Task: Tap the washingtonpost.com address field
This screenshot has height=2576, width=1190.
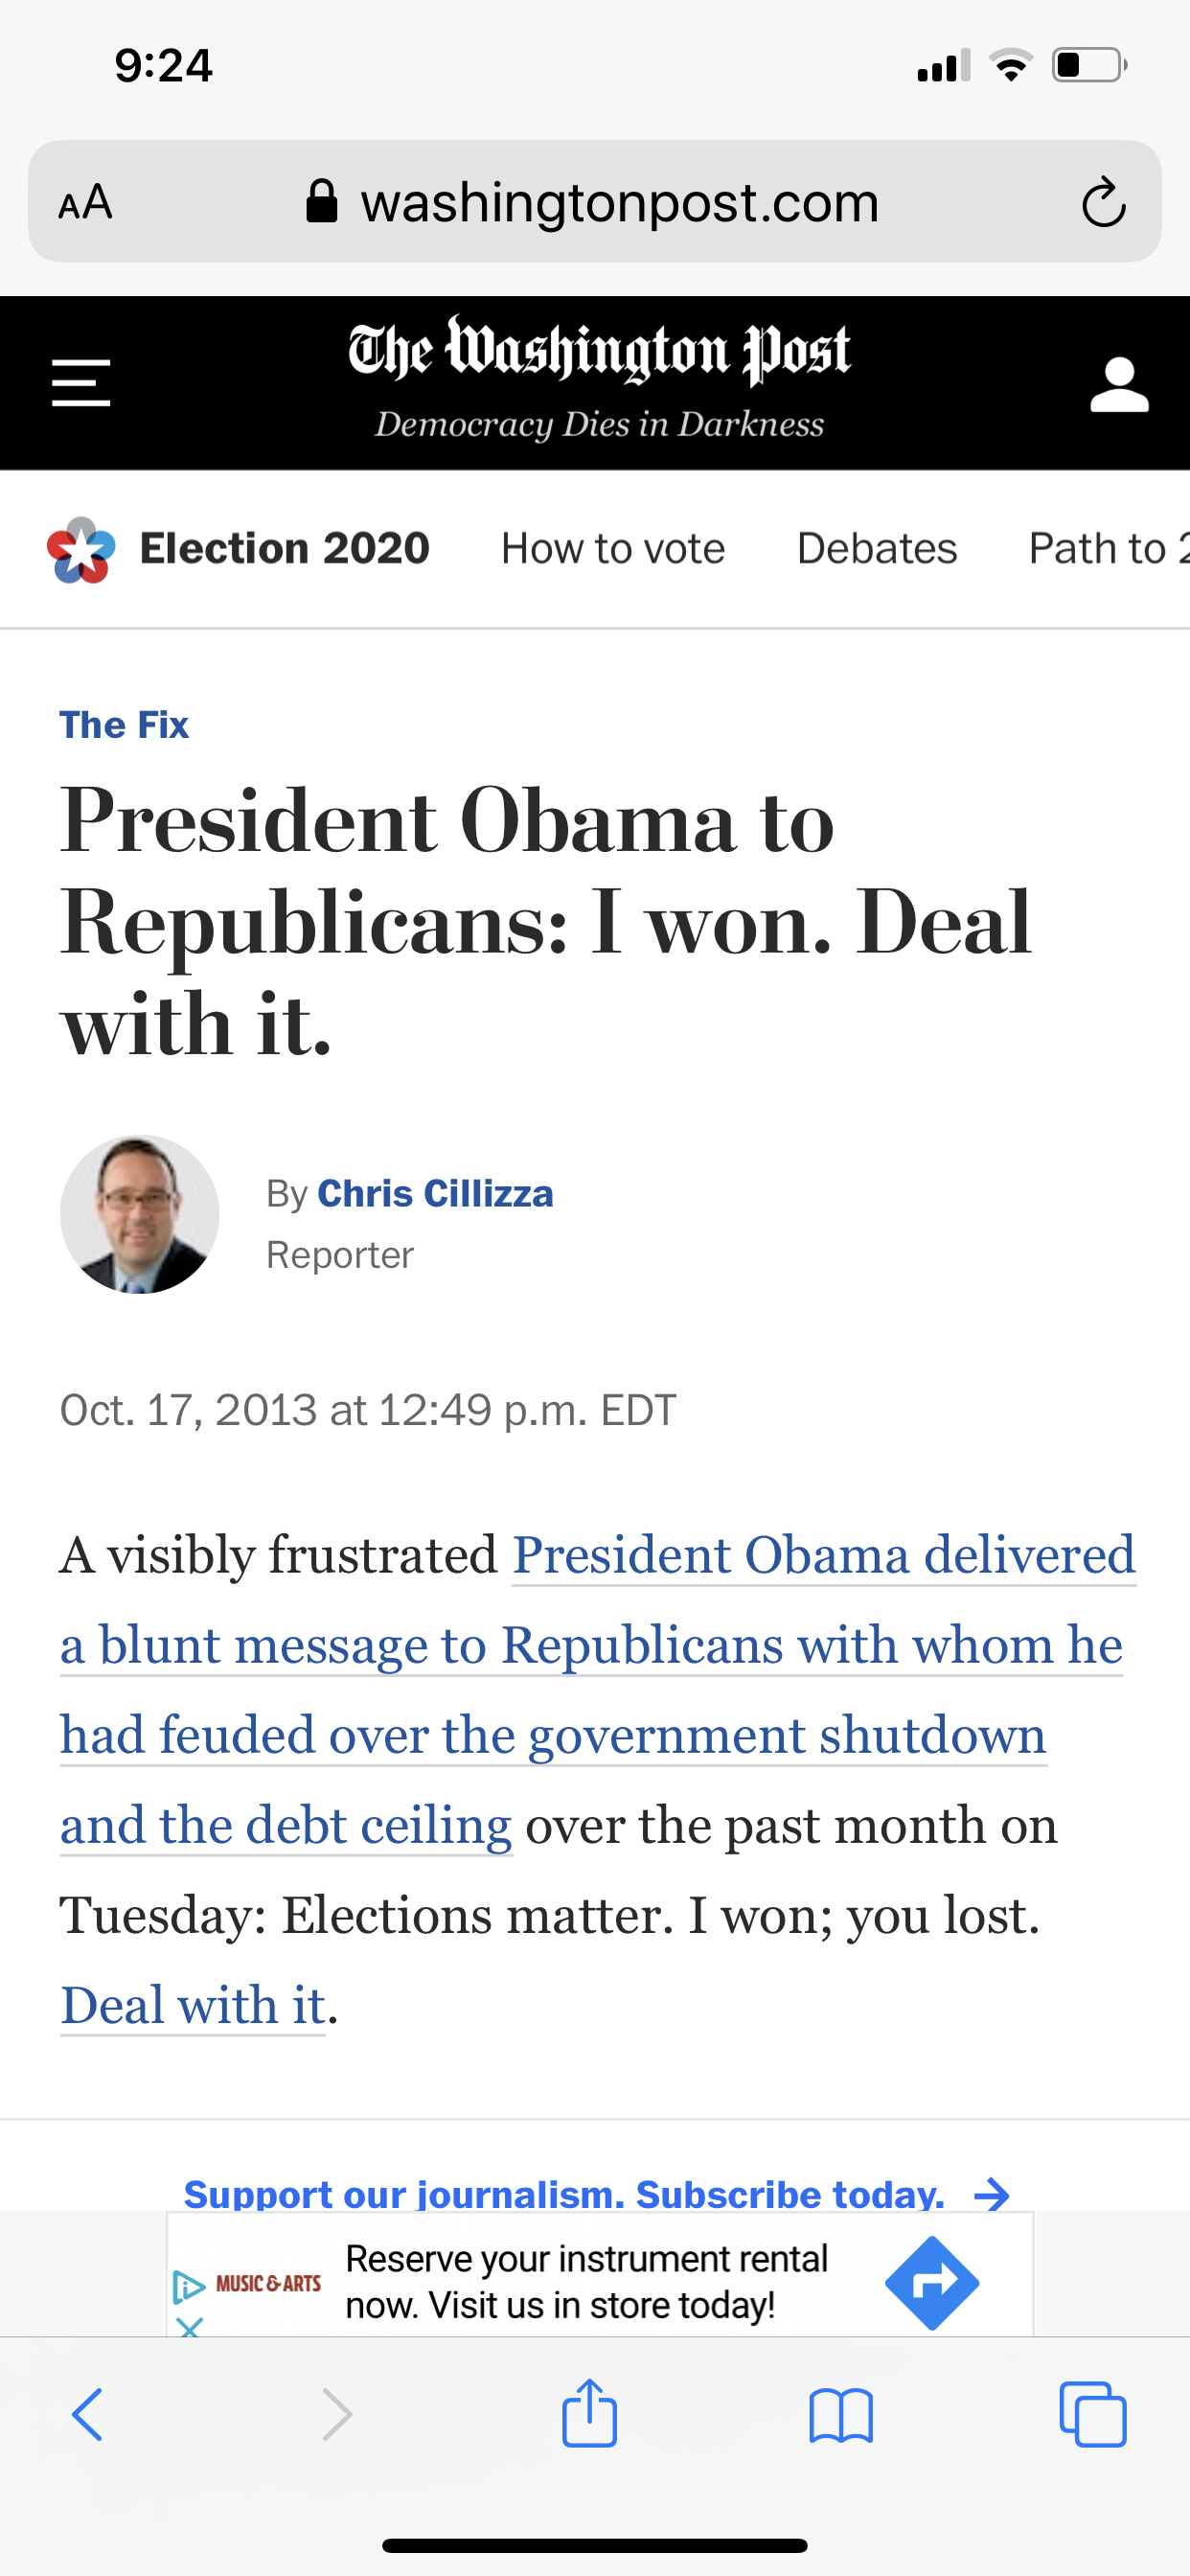Action: coord(619,203)
